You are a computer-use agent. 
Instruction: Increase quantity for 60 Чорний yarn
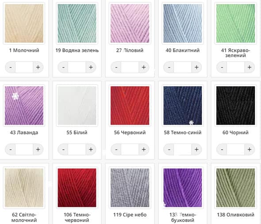click(249, 149)
